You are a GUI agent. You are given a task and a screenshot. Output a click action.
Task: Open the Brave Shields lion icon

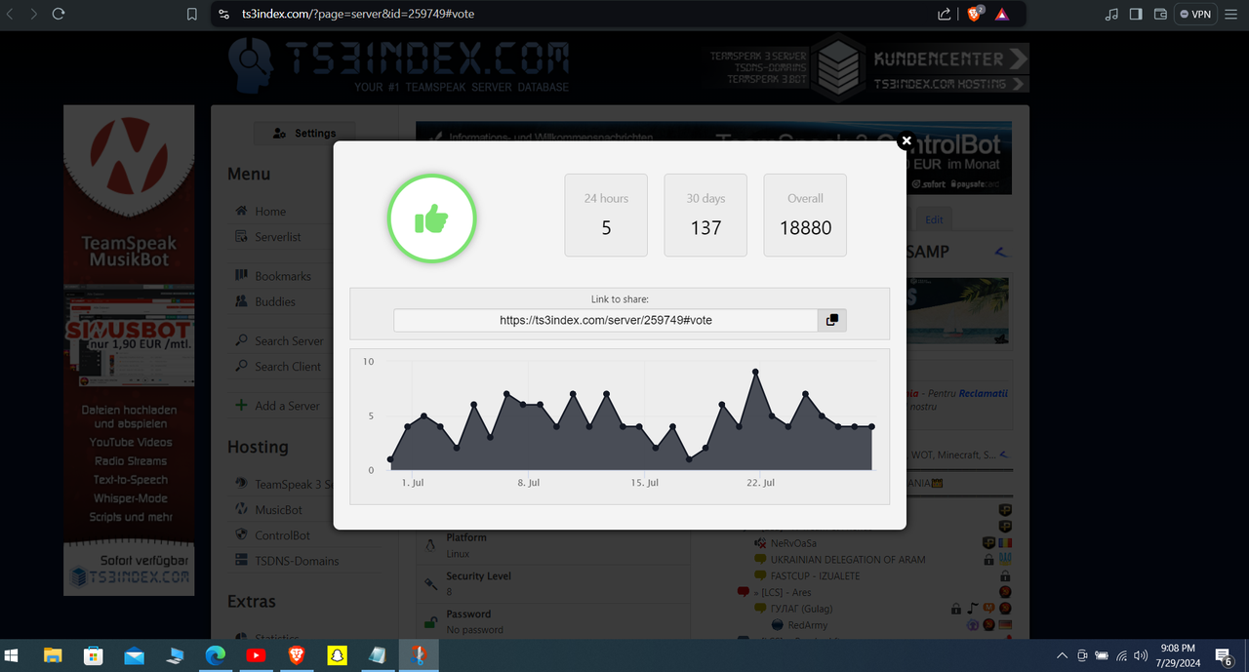point(975,15)
